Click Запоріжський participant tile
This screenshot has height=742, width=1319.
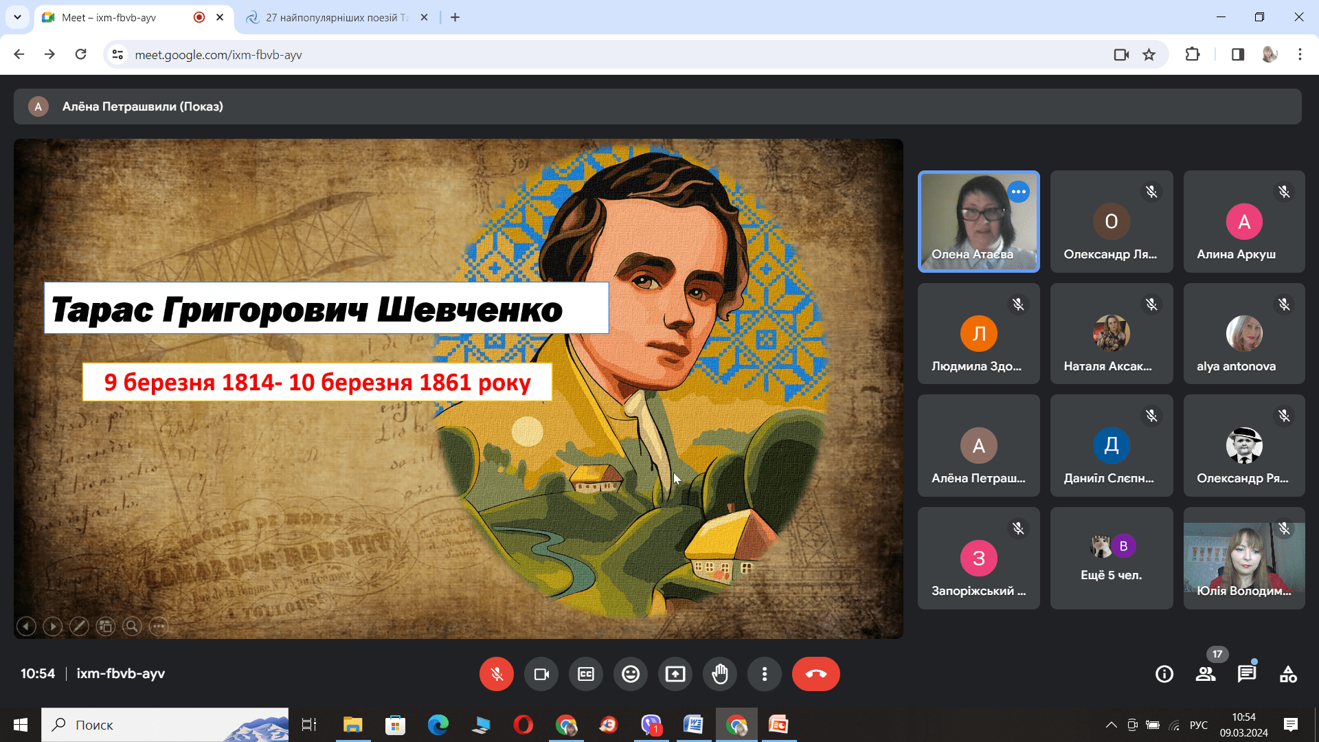979,558
